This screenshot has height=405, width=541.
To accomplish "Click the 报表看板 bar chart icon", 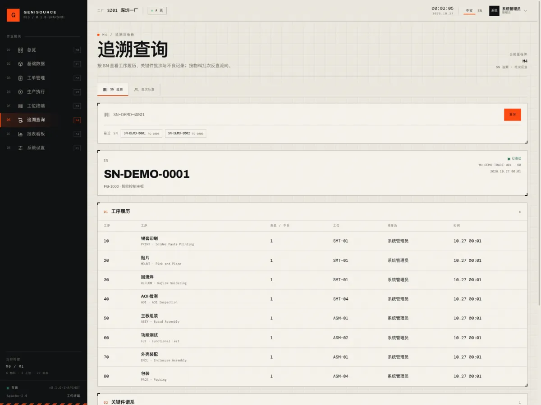I will [x=20, y=134].
